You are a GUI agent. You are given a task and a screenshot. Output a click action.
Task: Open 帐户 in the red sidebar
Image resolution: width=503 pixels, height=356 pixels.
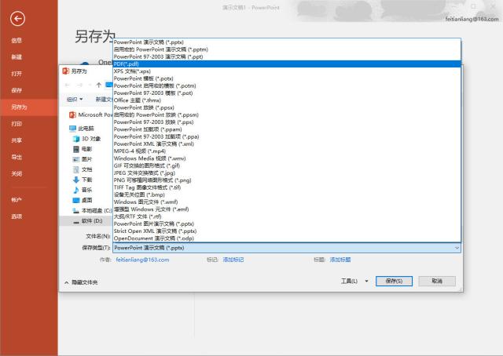click(17, 200)
